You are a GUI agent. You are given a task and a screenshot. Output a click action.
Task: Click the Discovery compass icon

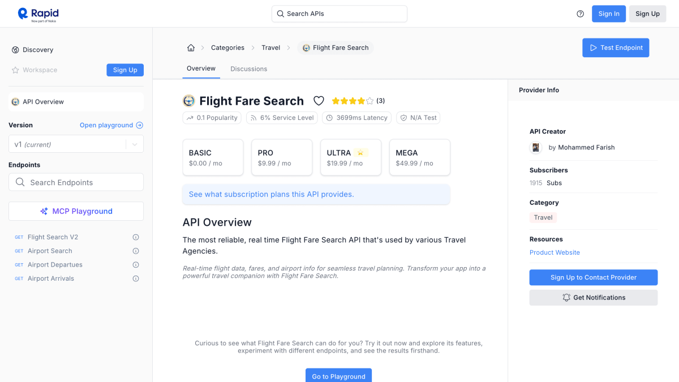[15, 50]
